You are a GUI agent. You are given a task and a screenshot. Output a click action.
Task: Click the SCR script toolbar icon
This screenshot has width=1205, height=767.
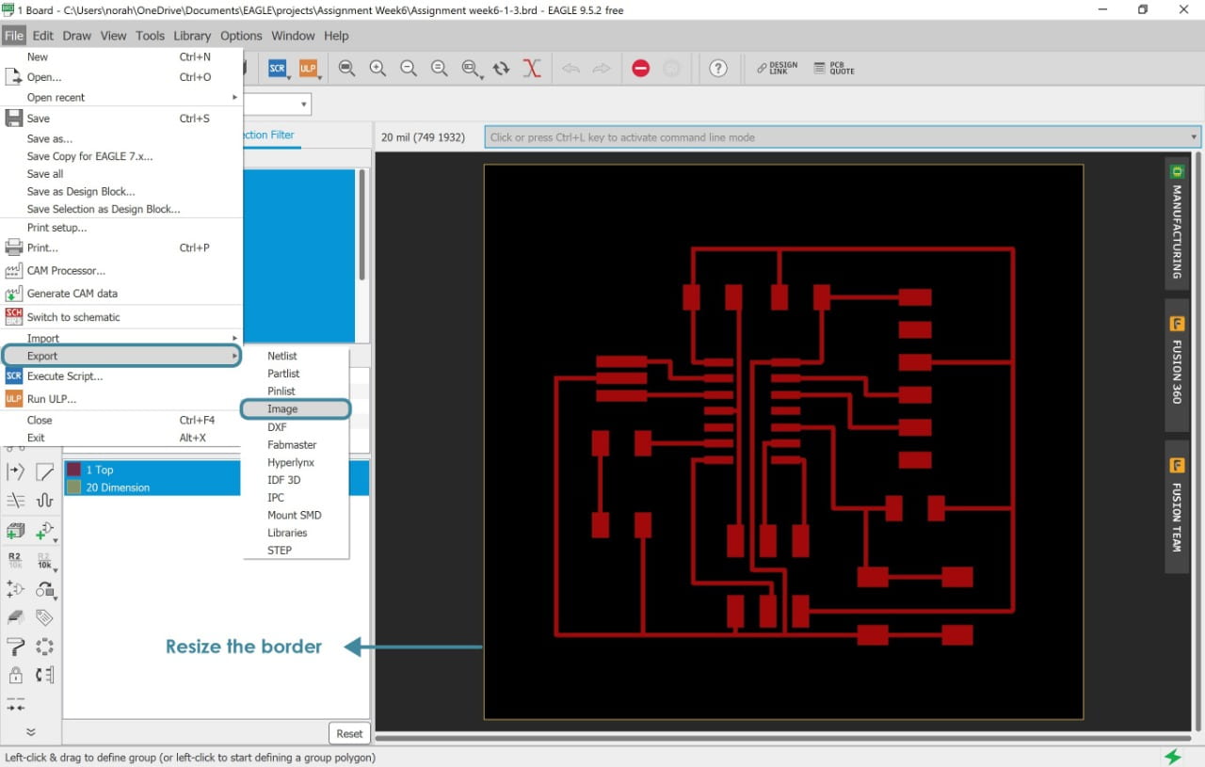[x=277, y=68]
